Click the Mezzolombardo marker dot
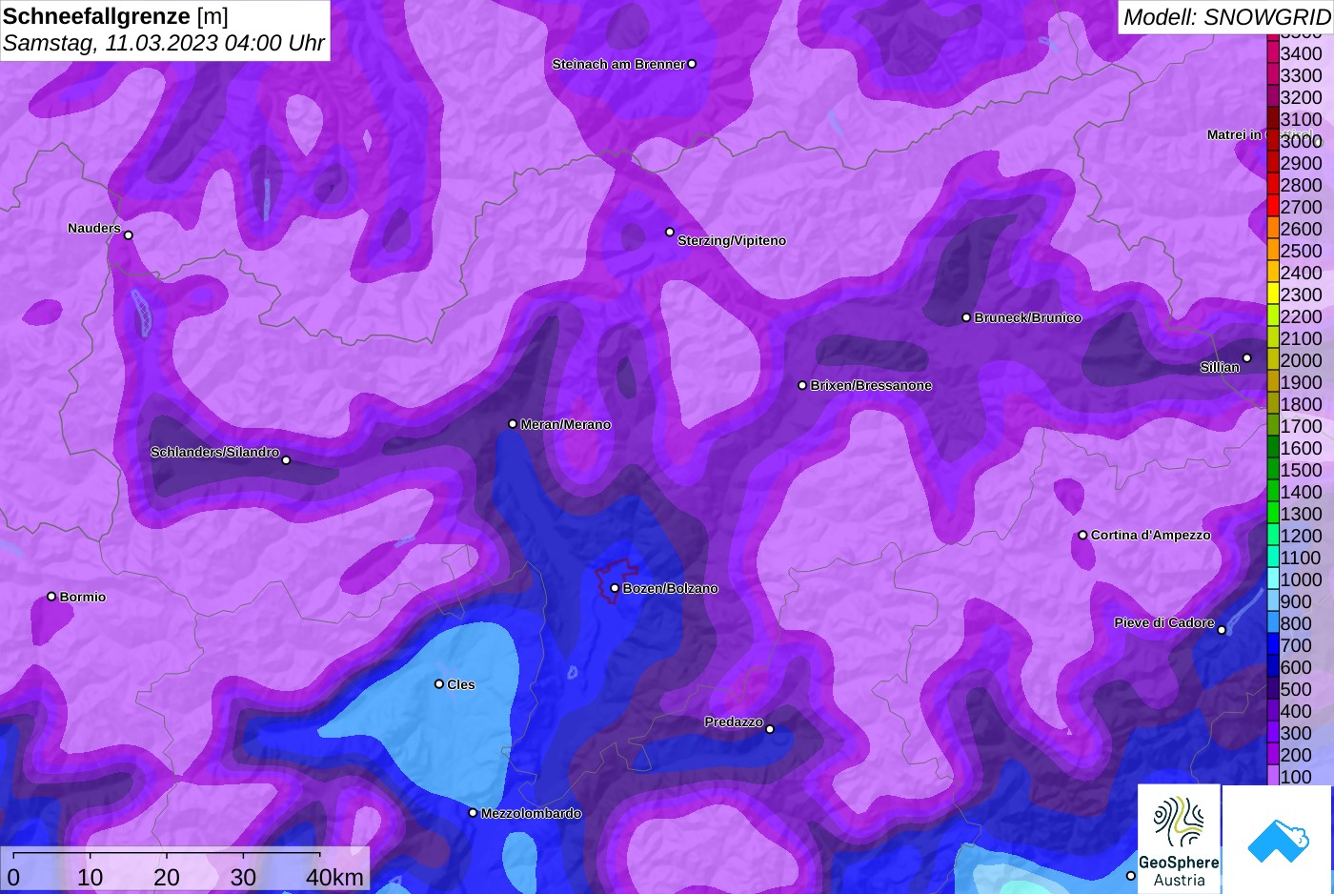 [x=473, y=813]
